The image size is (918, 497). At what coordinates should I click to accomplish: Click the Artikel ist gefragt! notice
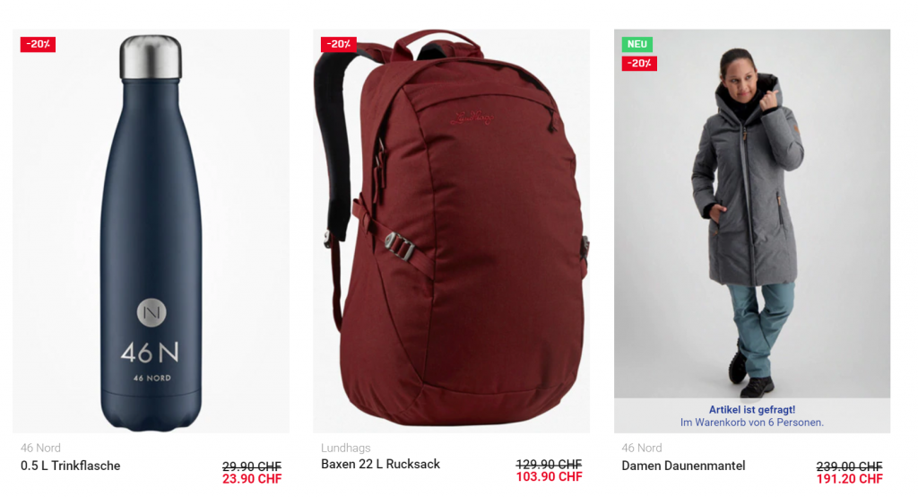[x=752, y=410]
